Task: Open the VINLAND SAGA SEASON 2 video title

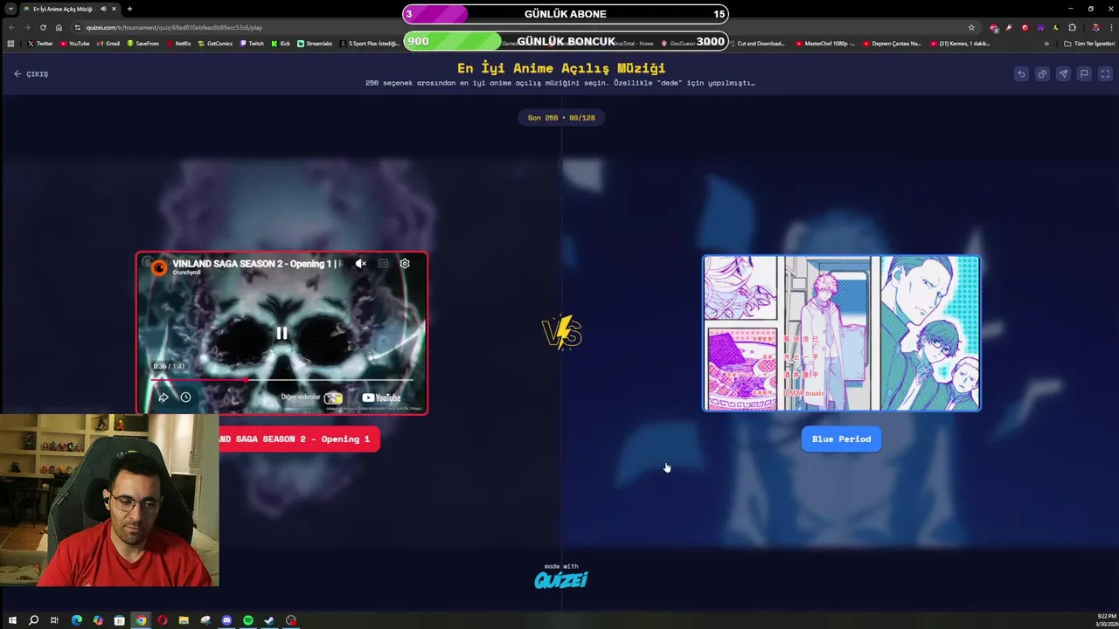Action: tap(256, 263)
